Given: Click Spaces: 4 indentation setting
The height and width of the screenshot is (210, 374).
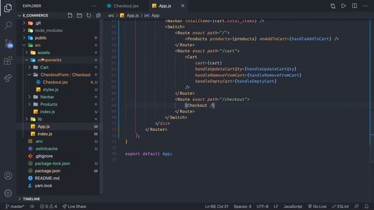Looking at the screenshot, I should [x=243, y=206].
